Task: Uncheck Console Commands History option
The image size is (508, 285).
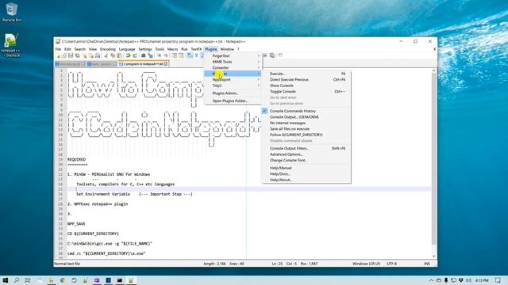Action: point(306,111)
